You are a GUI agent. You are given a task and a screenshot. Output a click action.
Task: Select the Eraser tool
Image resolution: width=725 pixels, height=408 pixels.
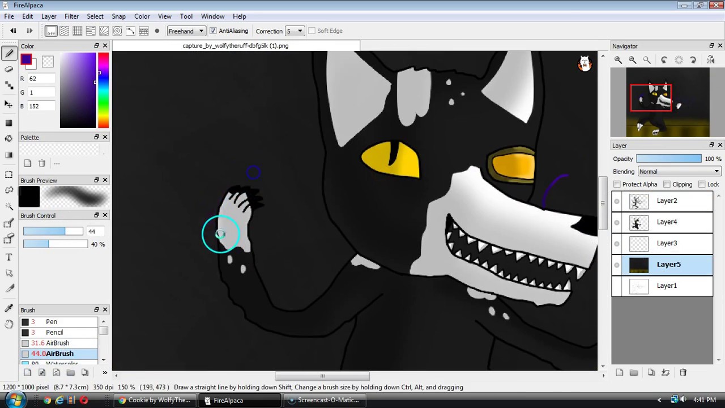coord(8,69)
